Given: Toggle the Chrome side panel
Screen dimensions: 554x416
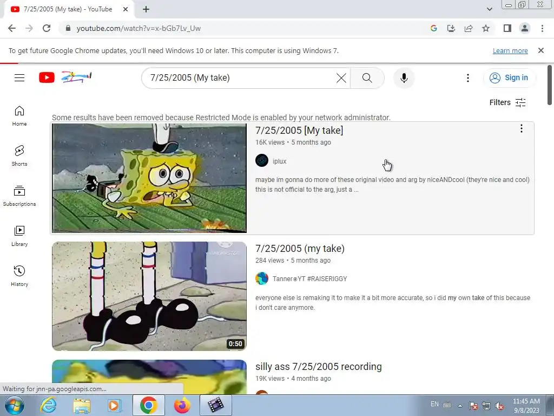Looking at the screenshot, I should click(x=507, y=28).
